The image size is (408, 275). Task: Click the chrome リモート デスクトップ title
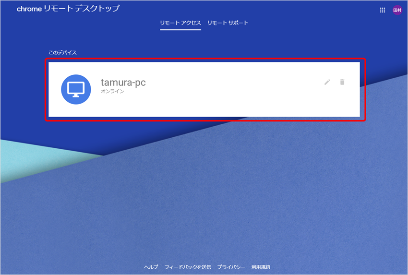tap(68, 9)
